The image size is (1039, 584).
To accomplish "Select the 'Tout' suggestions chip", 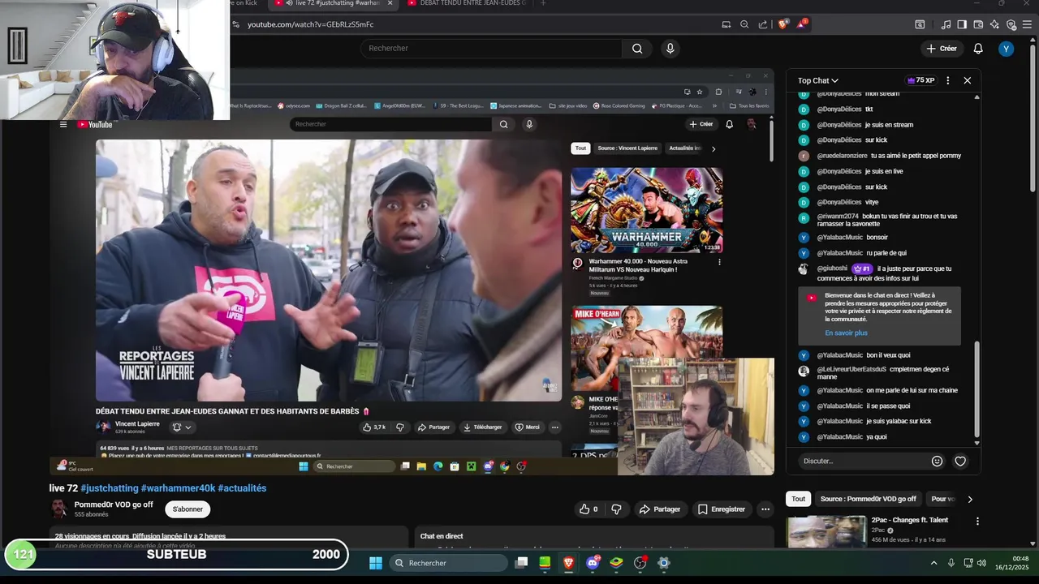I will pyautogui.click(x=799, y=500).
